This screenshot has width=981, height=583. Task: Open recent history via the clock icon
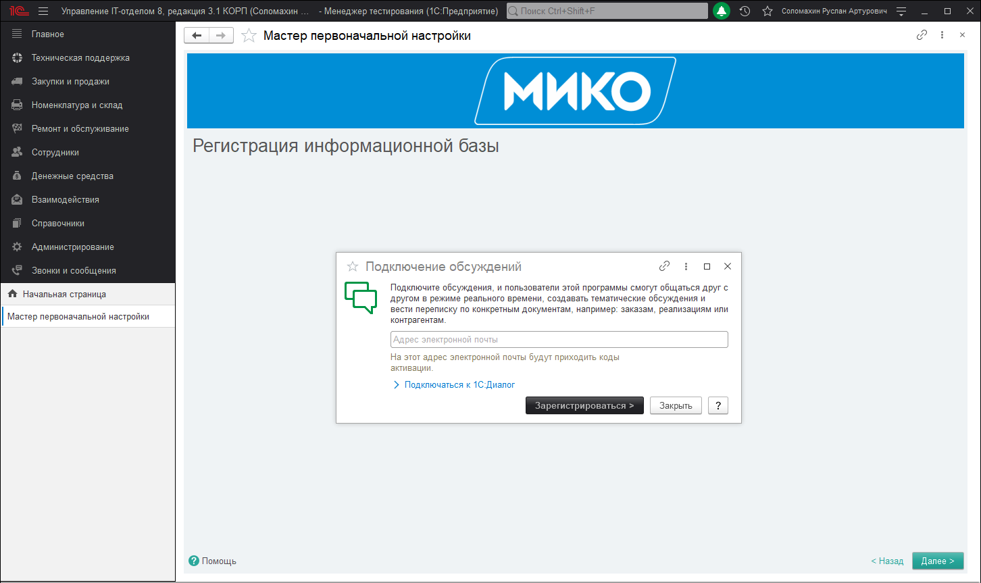pos(744,11)
